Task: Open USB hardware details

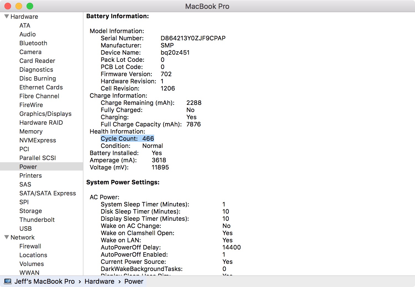Action: click(x=25, y=228)
